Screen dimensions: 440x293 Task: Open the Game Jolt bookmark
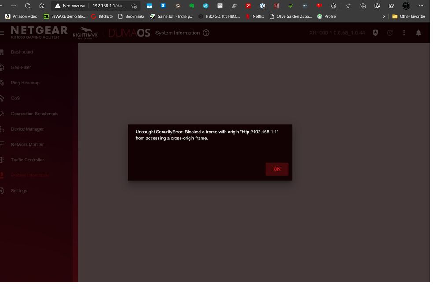pyautogui.click(x=171, y=16)
